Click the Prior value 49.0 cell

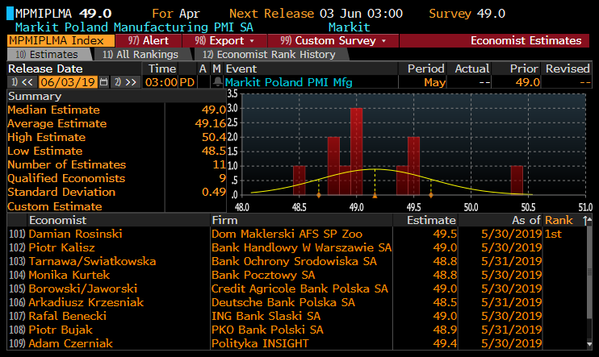528,82
